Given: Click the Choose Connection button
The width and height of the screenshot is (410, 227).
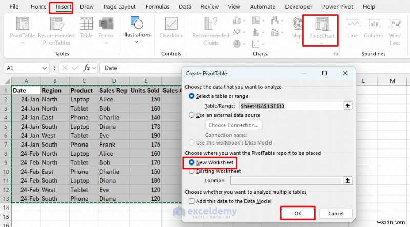Looking at the screenshot, I should point(234,125).
